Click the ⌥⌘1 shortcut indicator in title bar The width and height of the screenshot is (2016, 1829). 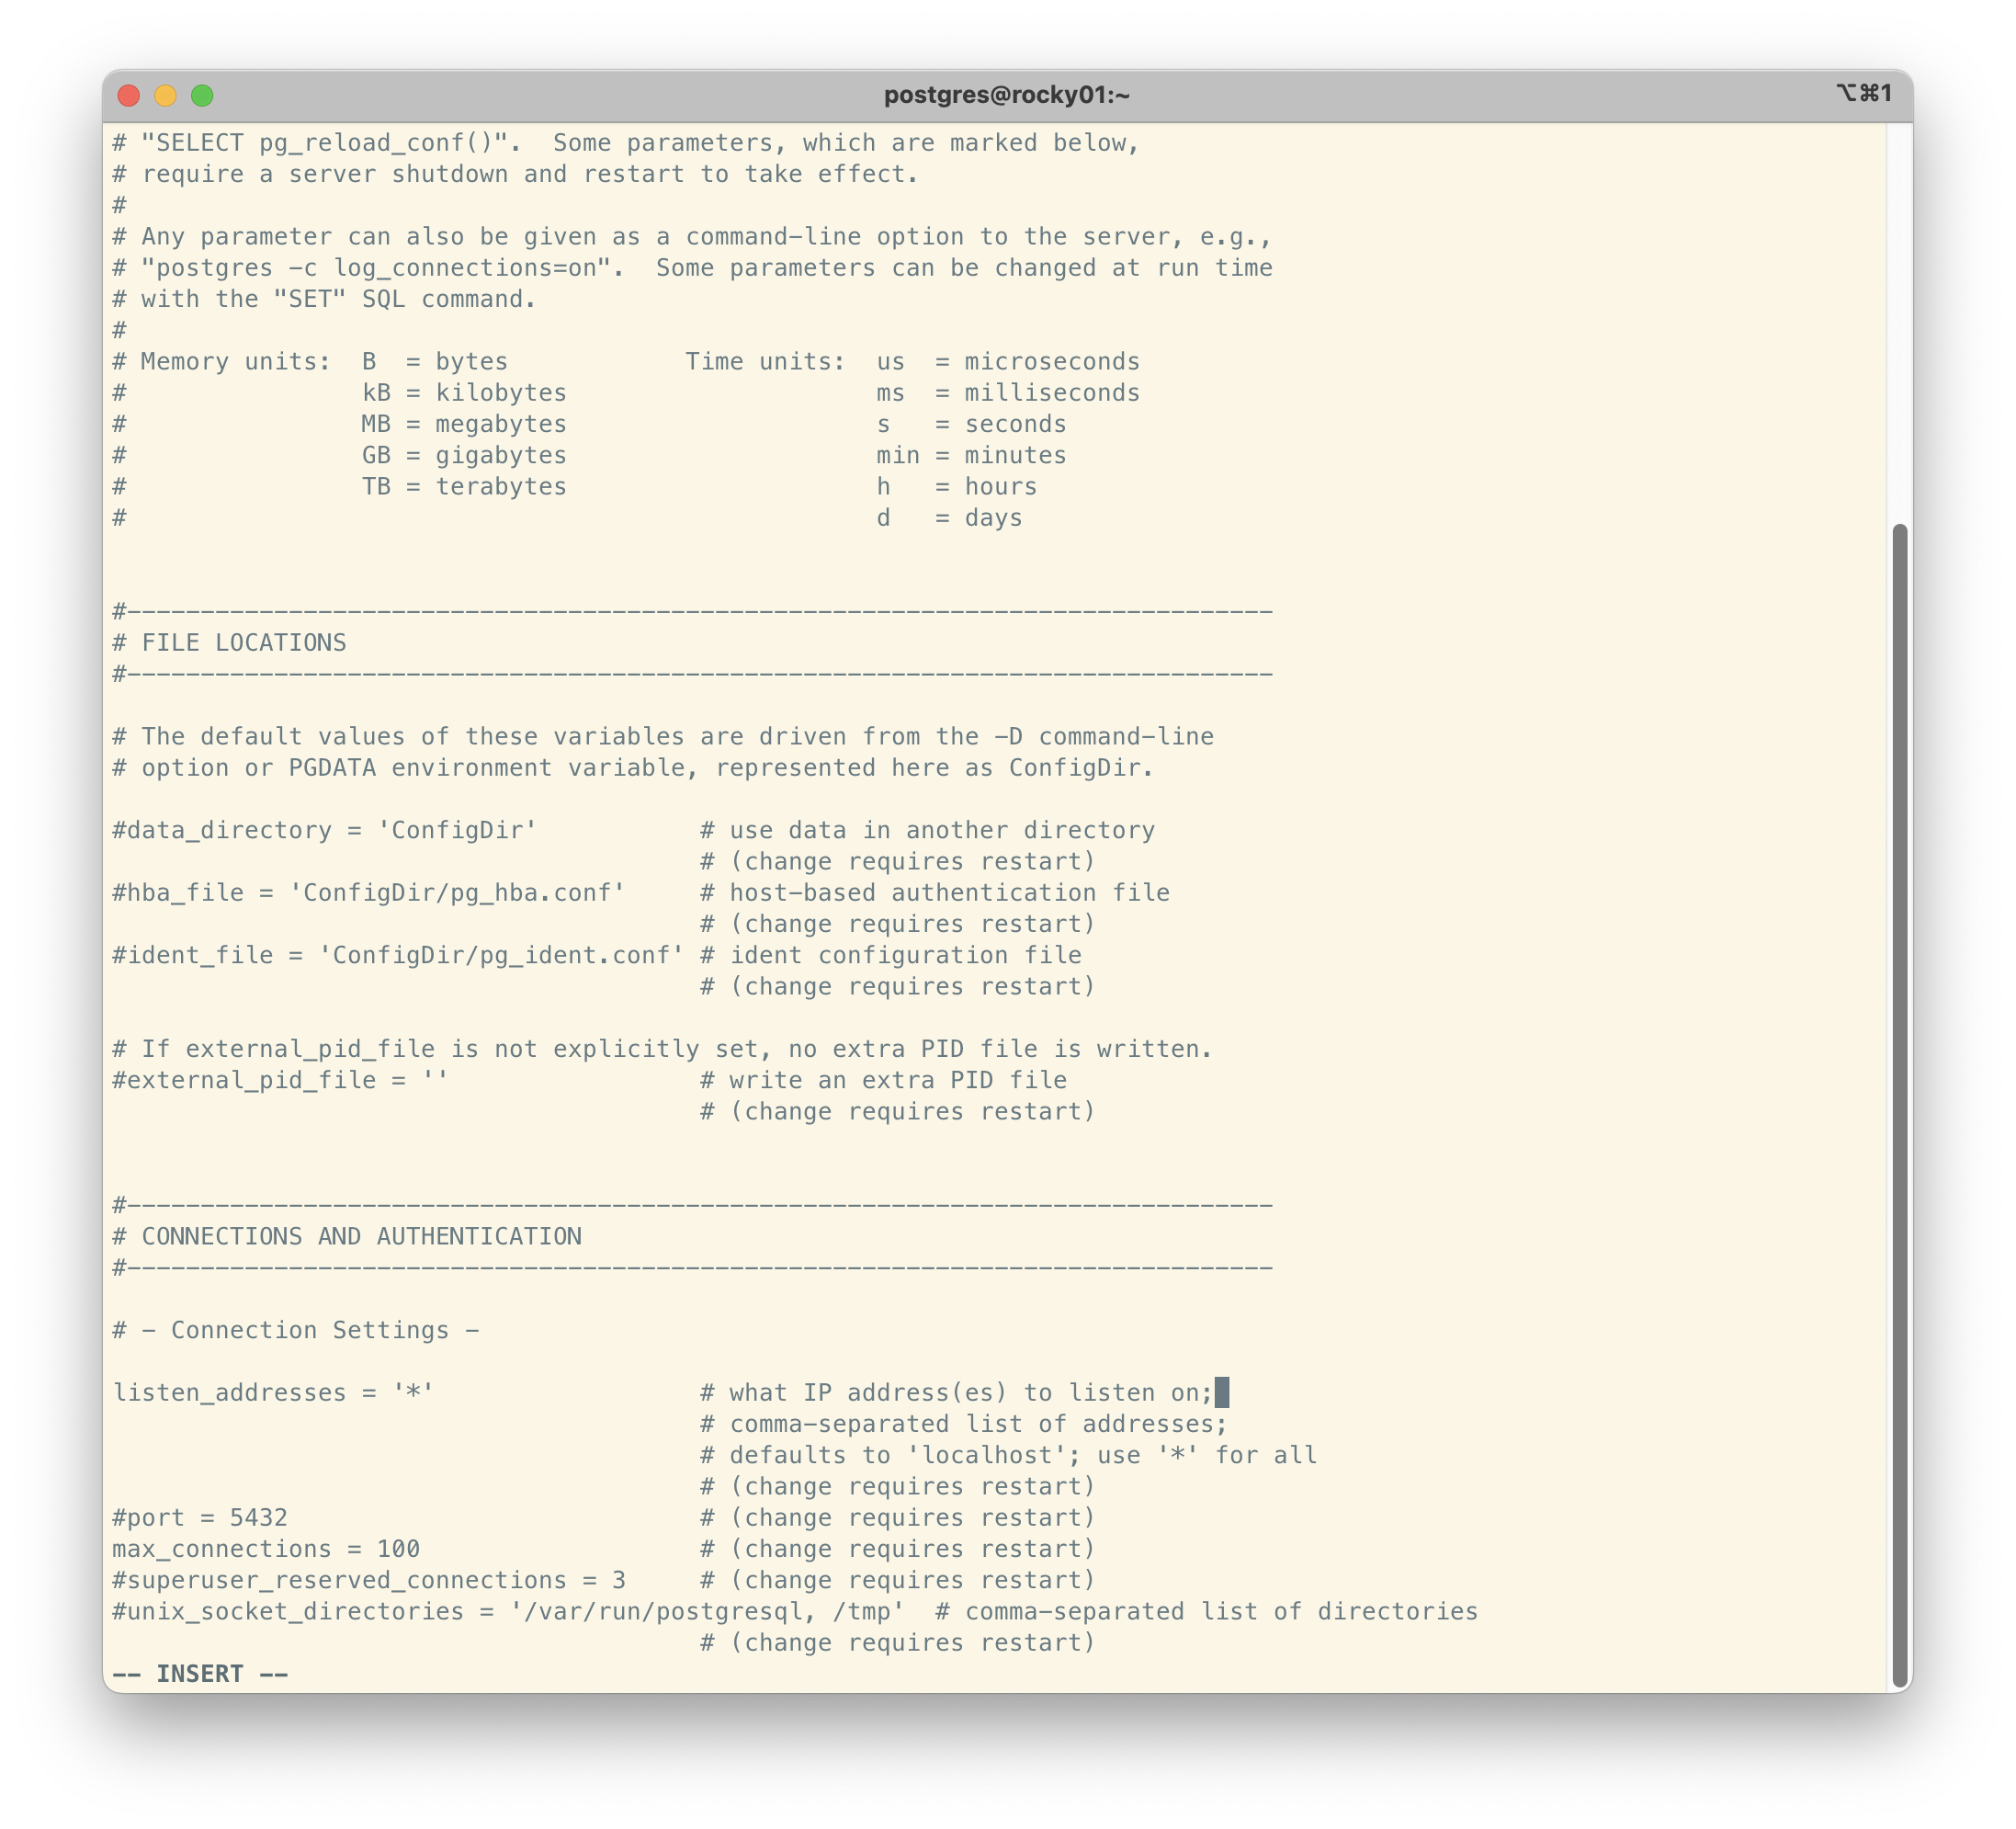(1863, 93)
